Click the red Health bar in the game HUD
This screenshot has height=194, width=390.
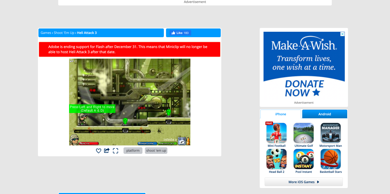click(x=89, y=144)
